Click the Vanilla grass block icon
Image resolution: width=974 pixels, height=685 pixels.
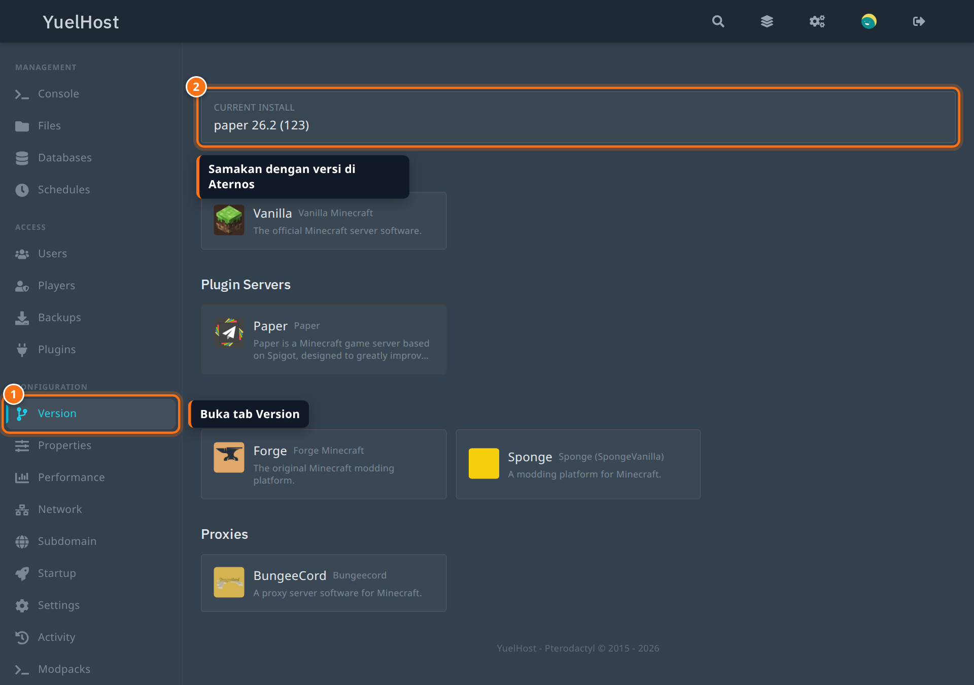pos(229,220)
